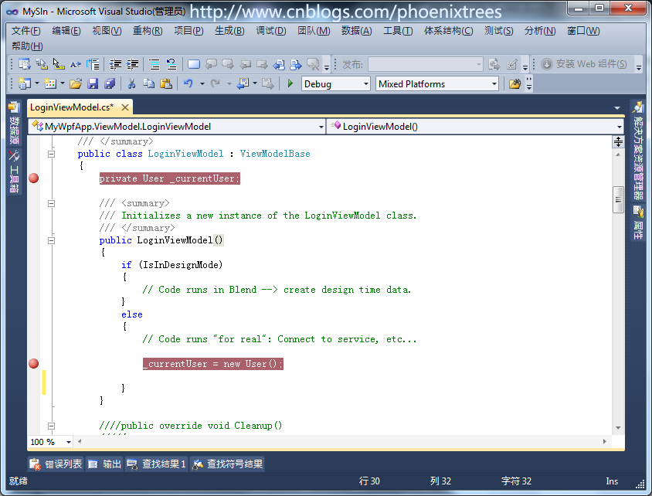Click the horizontal scrollbar right arrow
652x496 pixels.
pyautogui.click(x=604, y=442)
